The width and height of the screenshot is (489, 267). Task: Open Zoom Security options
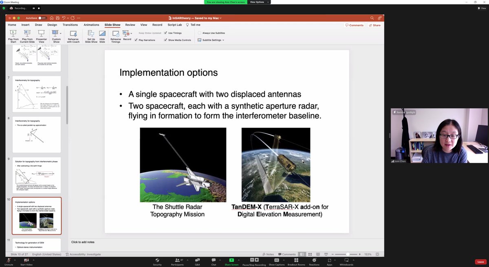pyautogui.click(x=157, y=262)
